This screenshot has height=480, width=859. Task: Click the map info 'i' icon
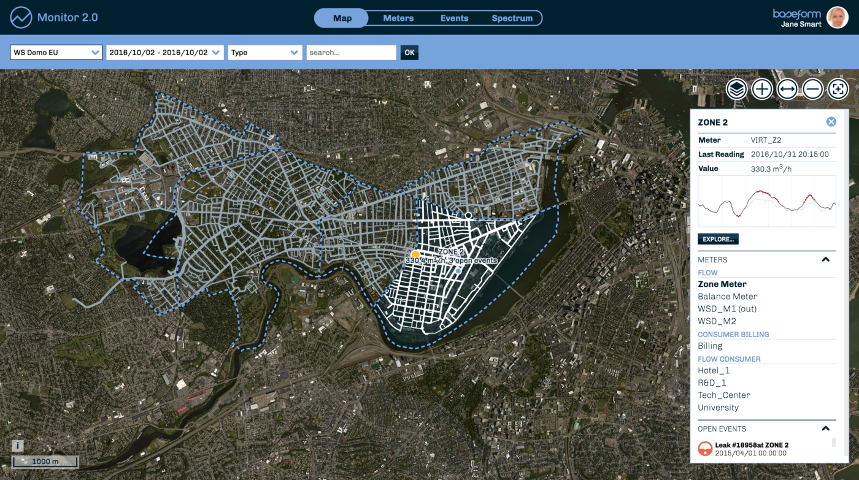tap(18, 446)
